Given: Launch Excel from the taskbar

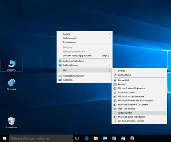Looking at the screenshot, I should (x=114, y=138).
